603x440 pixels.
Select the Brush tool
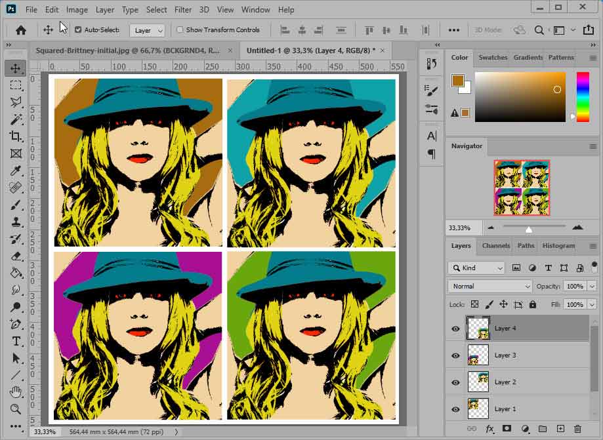pos(15,205)
